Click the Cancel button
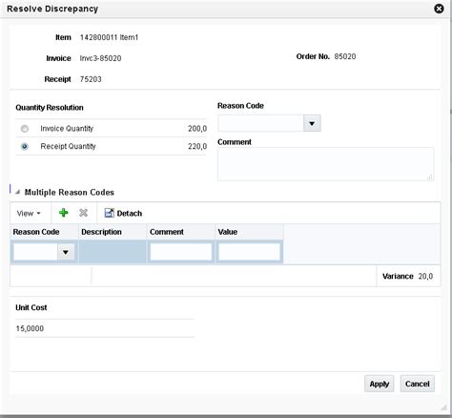The height and width of the screenshot is (418, 452). 417,384
